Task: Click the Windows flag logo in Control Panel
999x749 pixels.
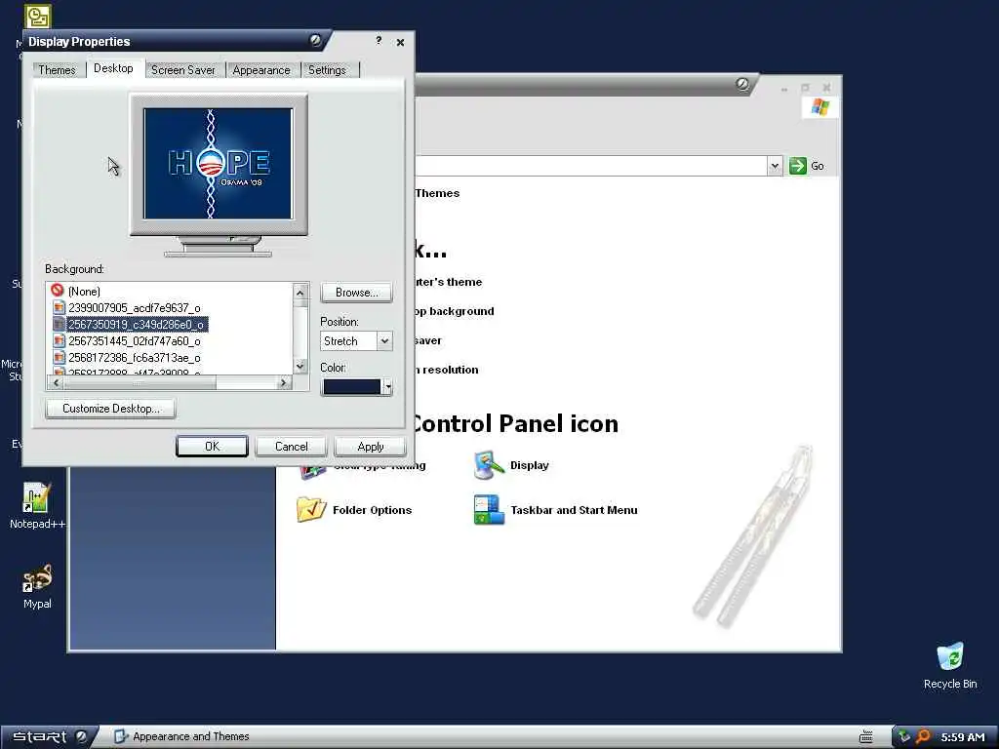Action: coord(819,107)
